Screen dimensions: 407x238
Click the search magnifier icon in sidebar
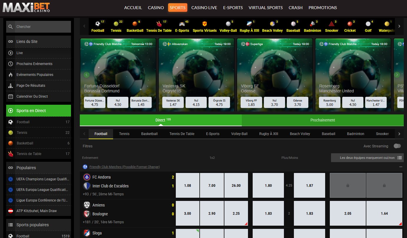[11, 27]
